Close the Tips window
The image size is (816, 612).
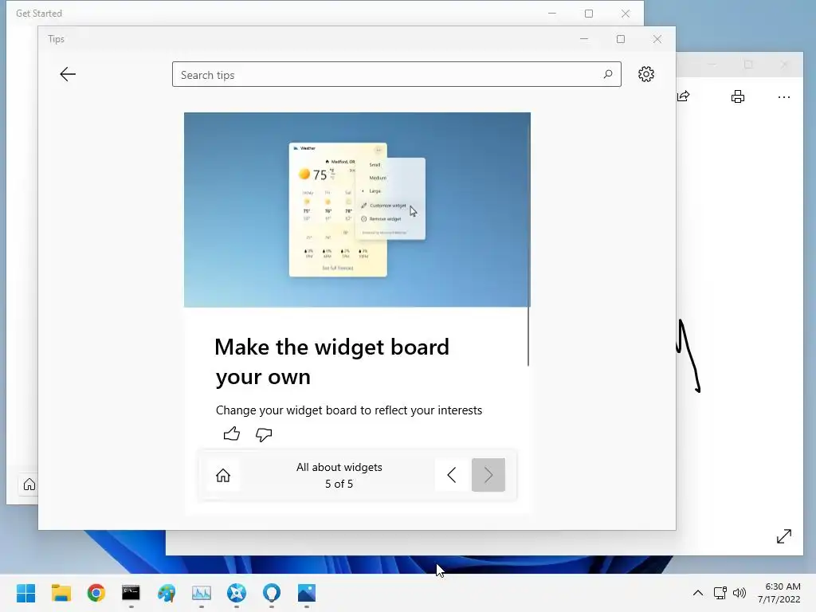coord(657,39)
